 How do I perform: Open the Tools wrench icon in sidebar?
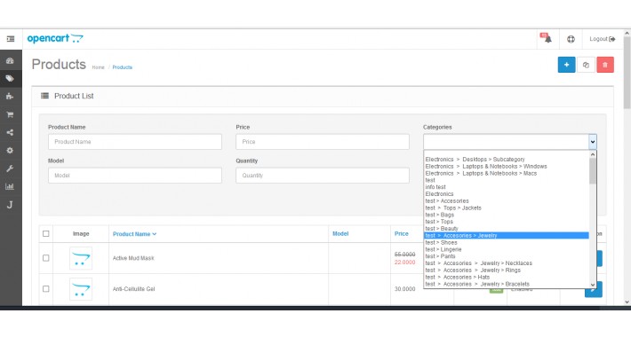(10, 168)
